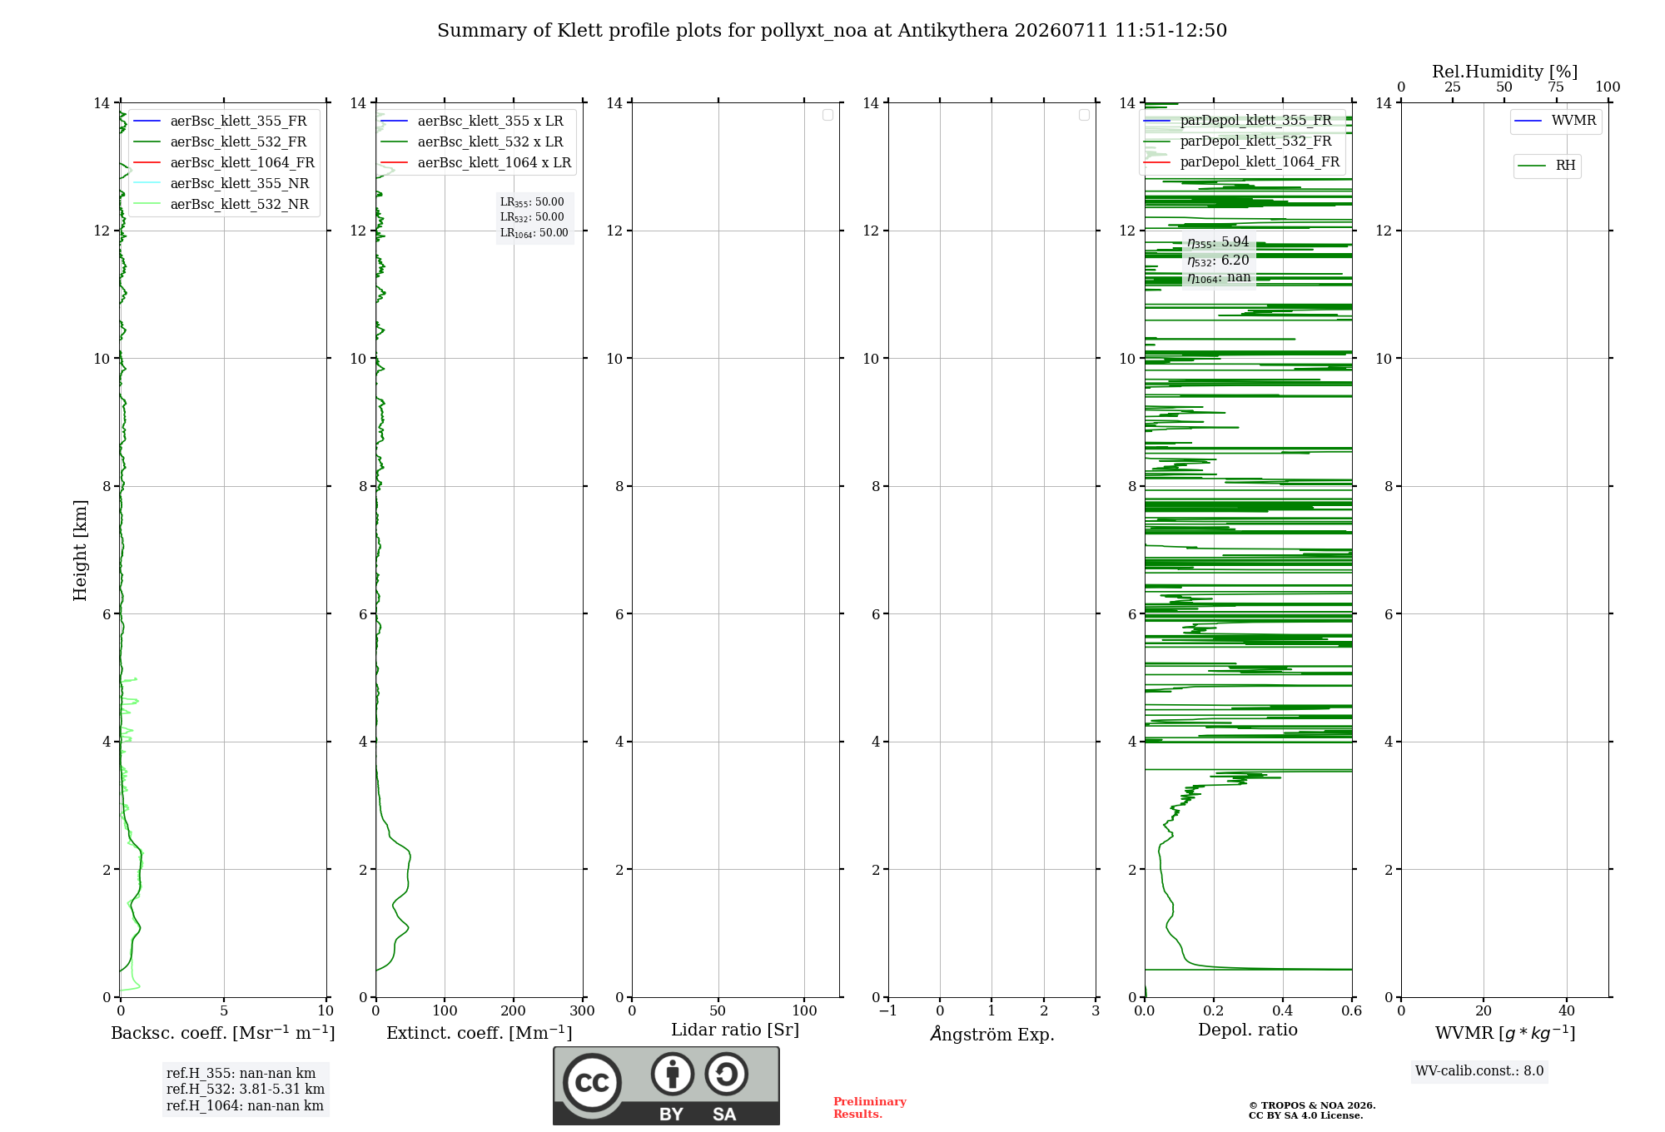Click the Preliminary Results red text
Screen dimensions: 1665x1132
(x=870, y=1108)
